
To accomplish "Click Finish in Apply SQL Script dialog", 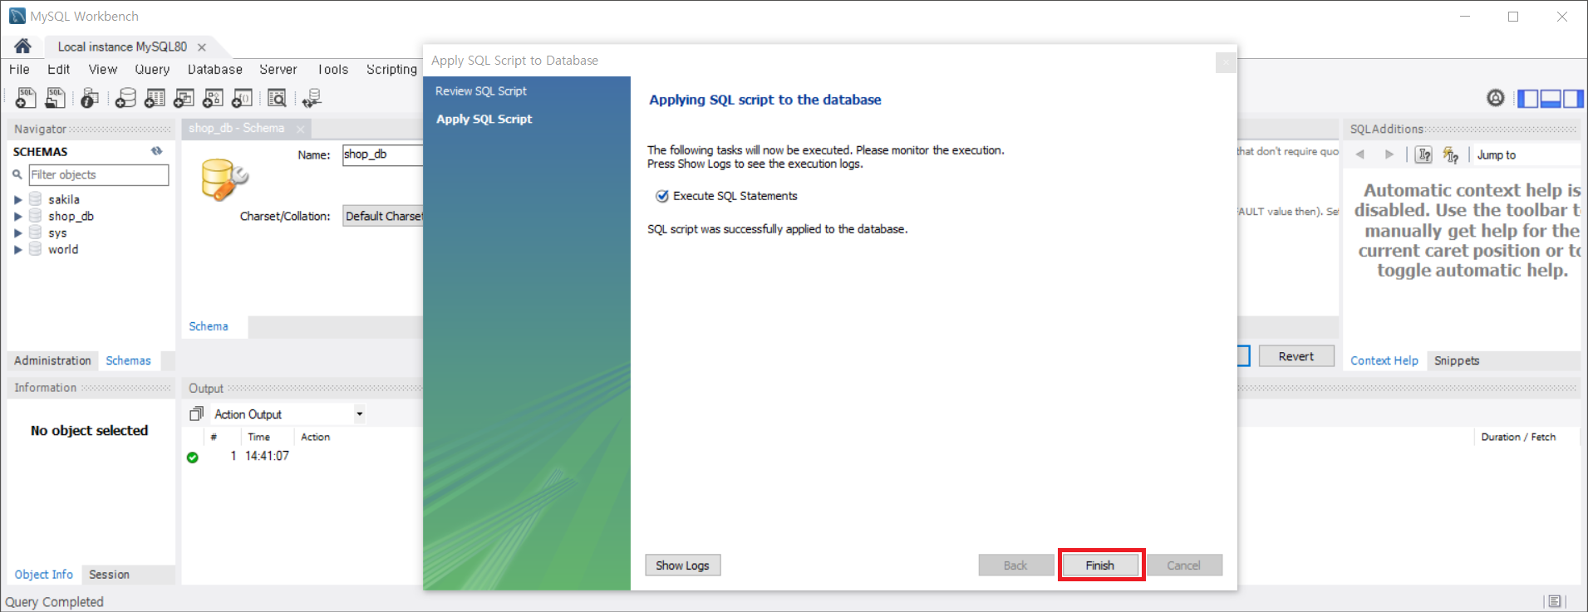I will (x=1100, y=565).
